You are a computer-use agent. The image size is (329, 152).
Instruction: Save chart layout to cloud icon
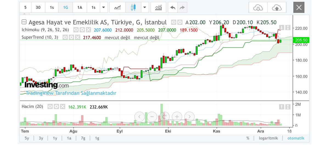click(x=277, y=8)
